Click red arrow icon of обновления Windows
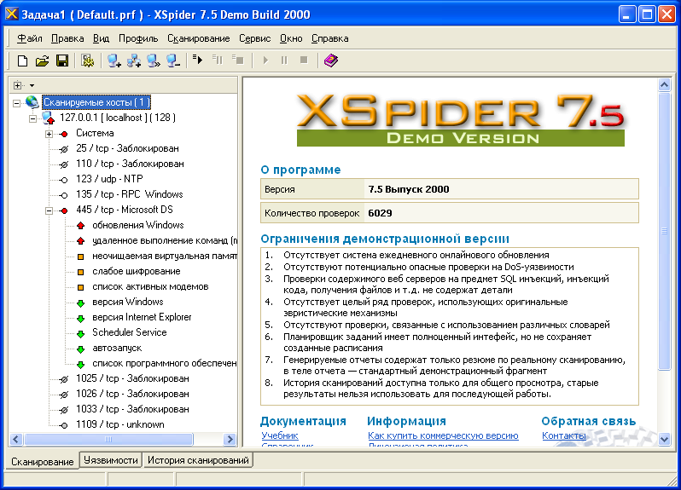Image resolution: width=681 pixels, height=490 pixels. coord(81,225)
